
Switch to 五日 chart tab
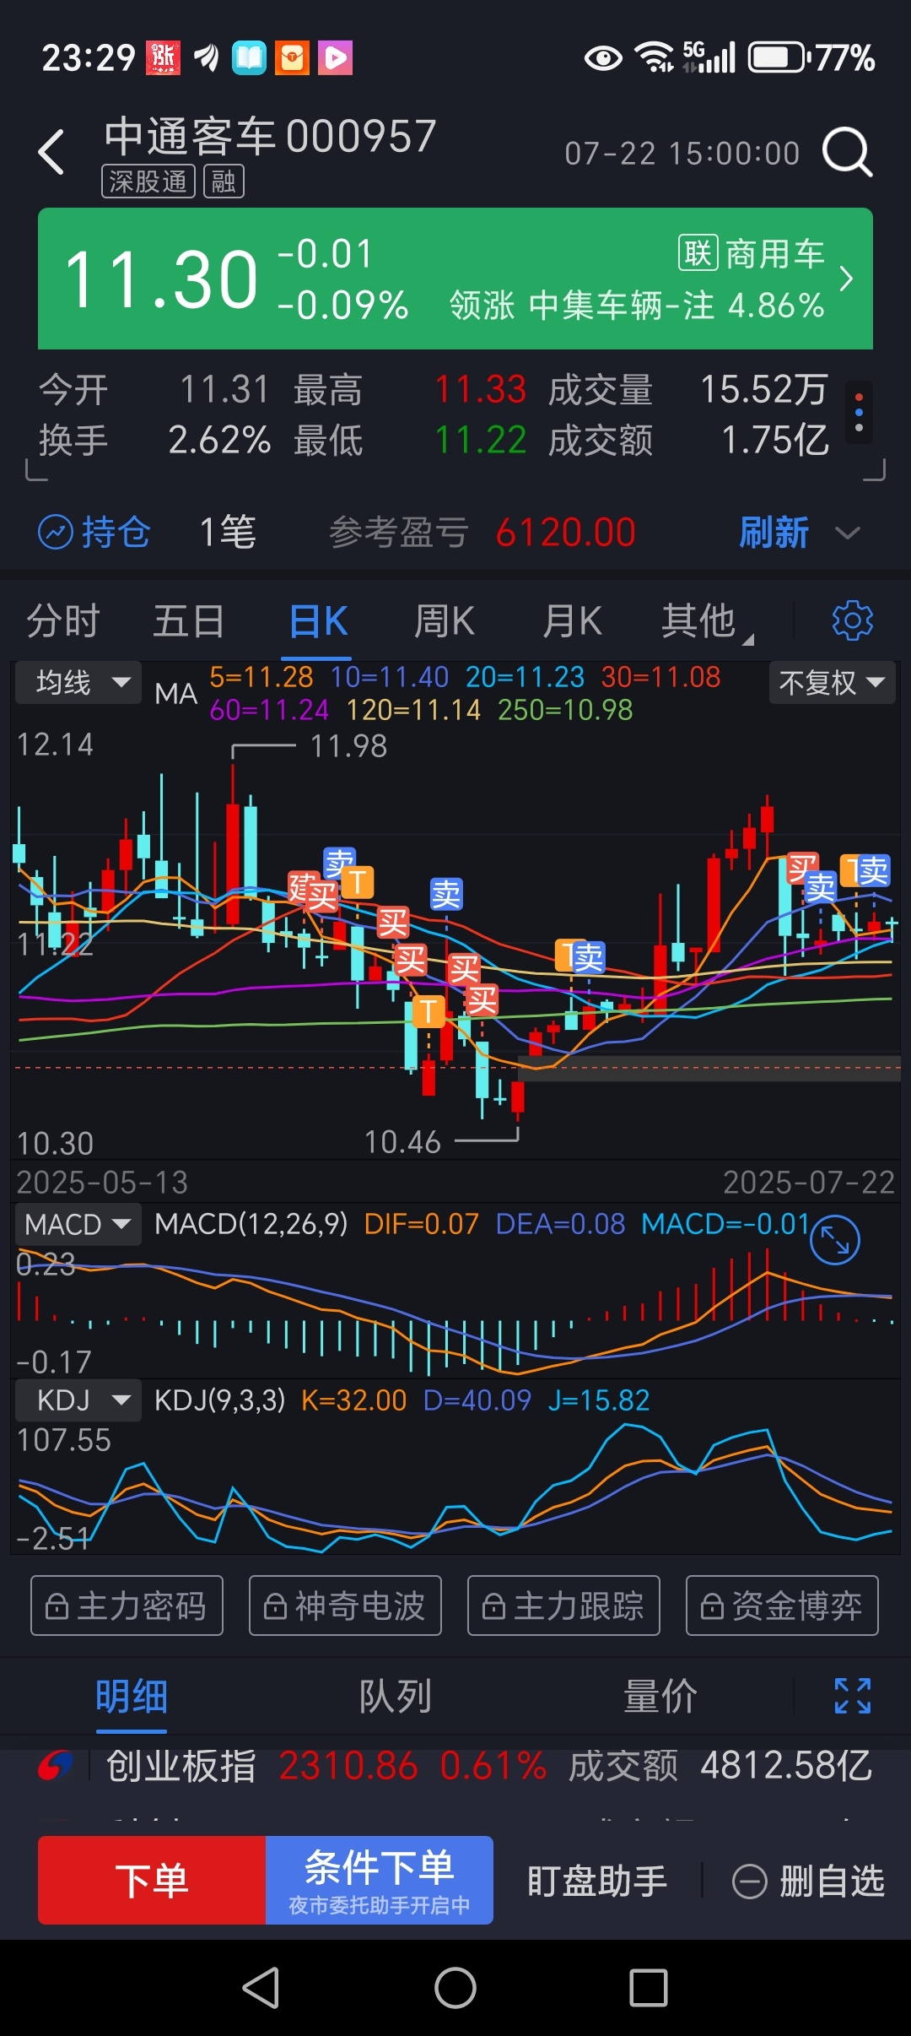tap(189, 621)
